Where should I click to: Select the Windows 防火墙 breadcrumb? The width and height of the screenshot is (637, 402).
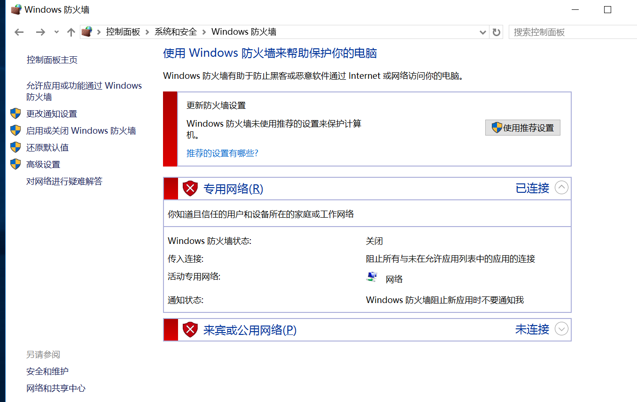coord(244,32)
